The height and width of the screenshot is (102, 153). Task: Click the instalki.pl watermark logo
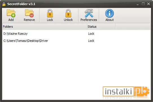pos(126,92)
